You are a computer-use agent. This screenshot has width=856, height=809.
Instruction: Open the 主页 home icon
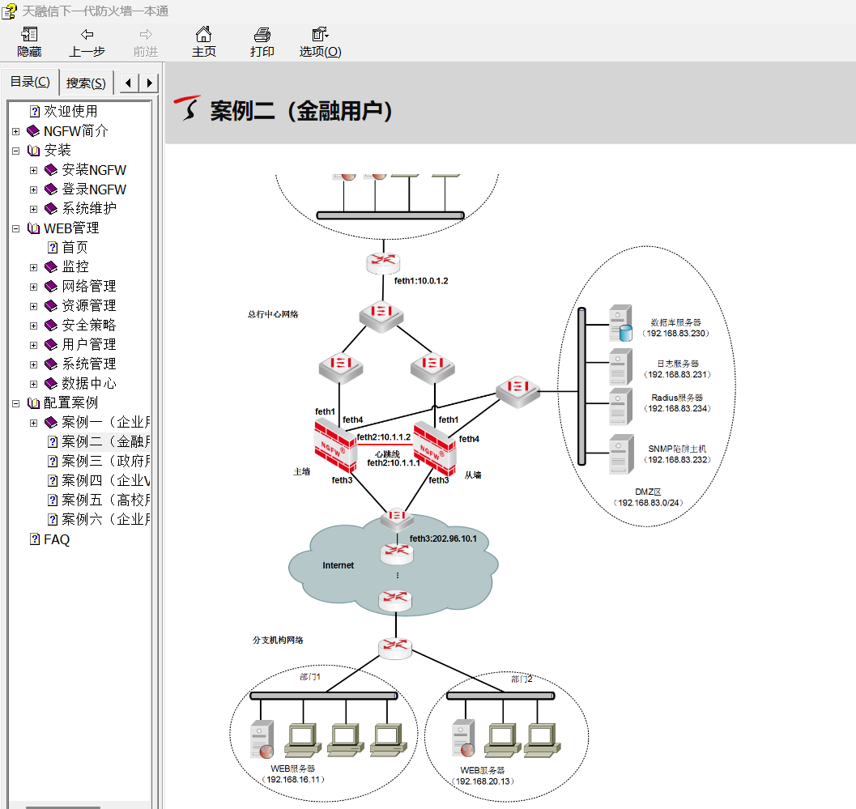click(x=204, y=35)
